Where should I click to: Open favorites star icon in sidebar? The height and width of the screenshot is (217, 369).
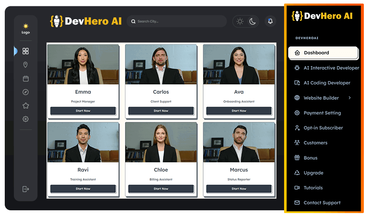coord(25,106)
